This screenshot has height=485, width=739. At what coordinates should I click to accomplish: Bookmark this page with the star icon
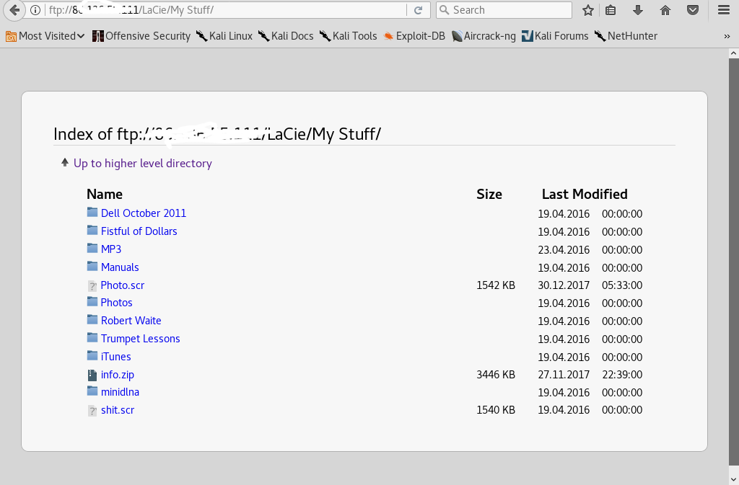click(x=588, y=10)
